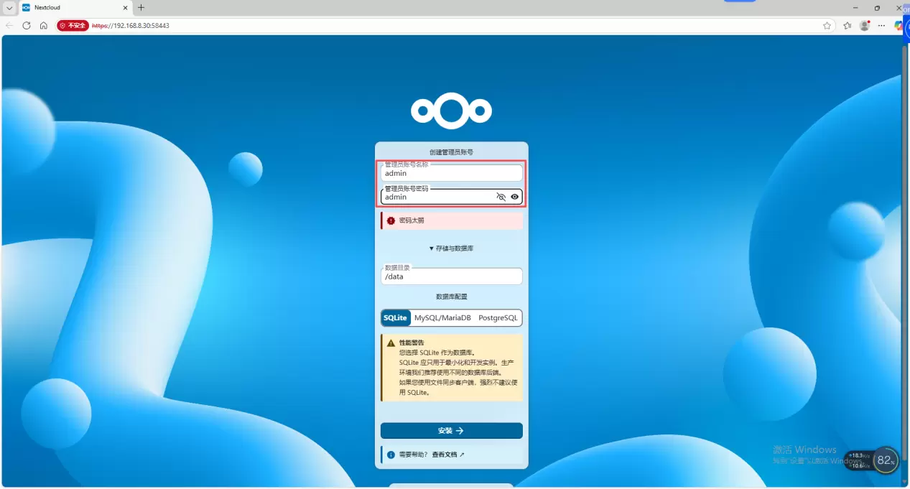Viewport: 910px width, 489px height.
Task: Click the 管理员账号名称 input field
Action: pyautogui.click(x=451, y=174)
